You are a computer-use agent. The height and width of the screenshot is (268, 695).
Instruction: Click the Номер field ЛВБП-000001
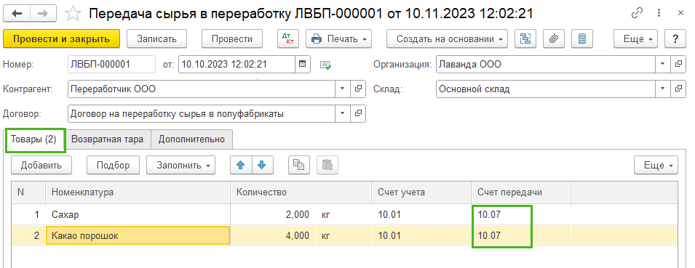tap(111, 64)
